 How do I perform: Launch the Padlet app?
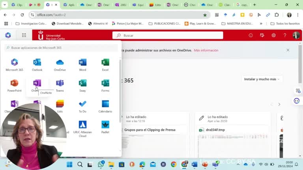pyautogui.click(x=105, y=127)
